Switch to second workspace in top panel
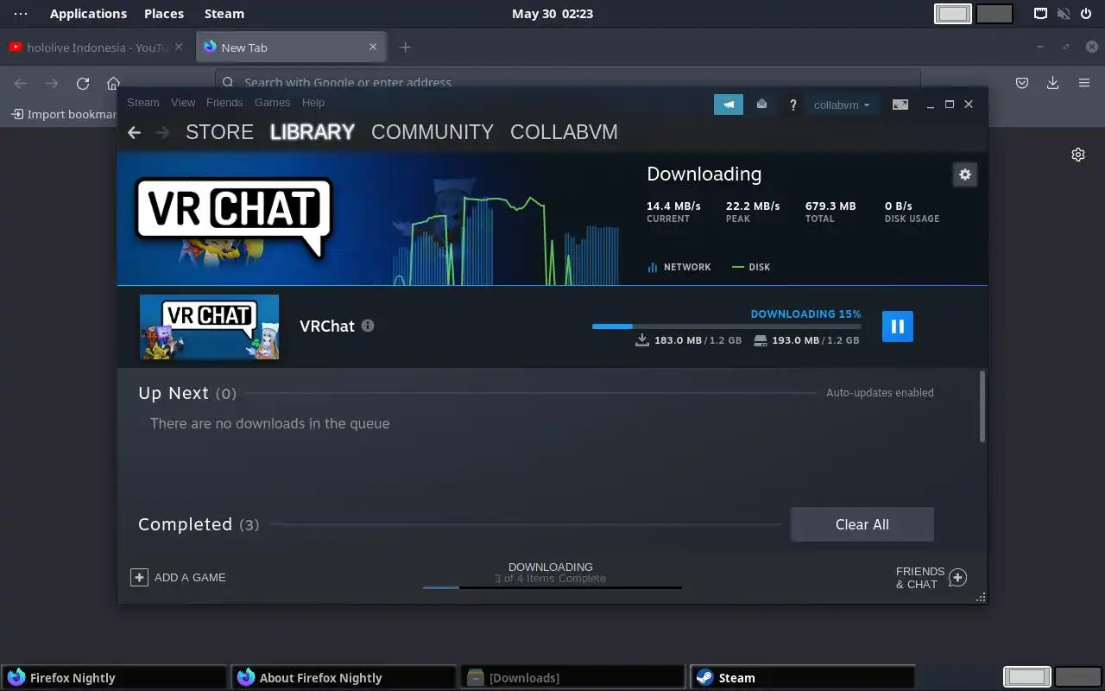Screen dimensions: 1105x691 [x=995, y=14]
